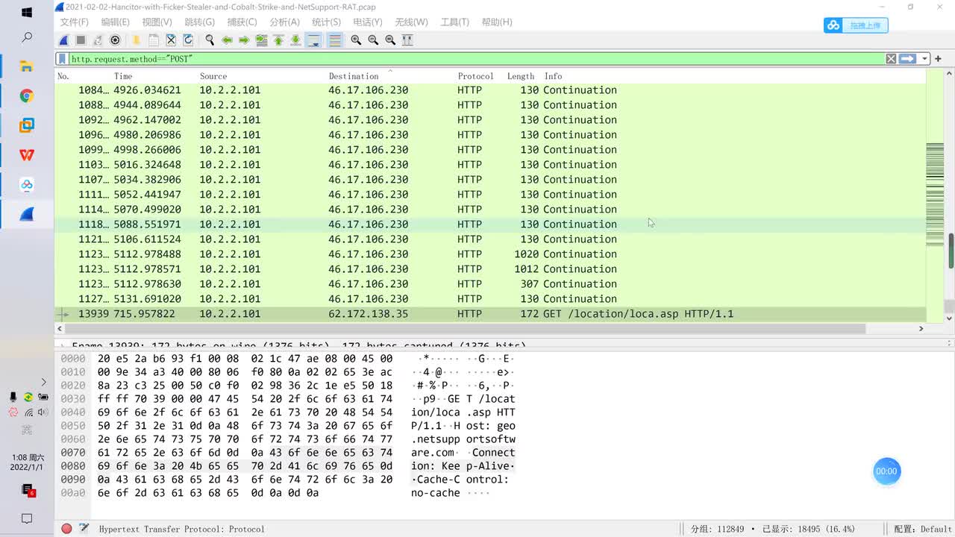Go back to previous packet
The height and width of the screenshot is (537, 955).
pyautogui.click(x=227, y=40)
